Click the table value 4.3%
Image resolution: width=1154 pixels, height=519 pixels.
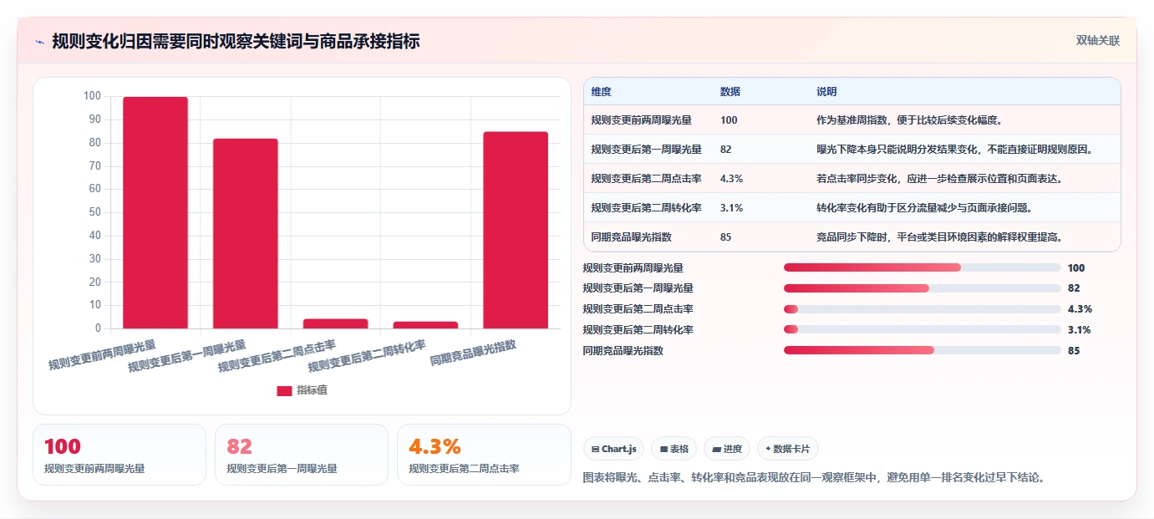(x=731, y=179)
